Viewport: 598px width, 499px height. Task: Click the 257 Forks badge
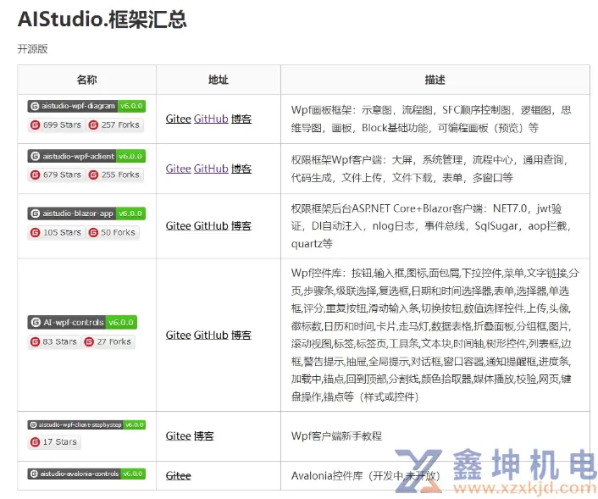pyautogui.click(x=114, y=125)
